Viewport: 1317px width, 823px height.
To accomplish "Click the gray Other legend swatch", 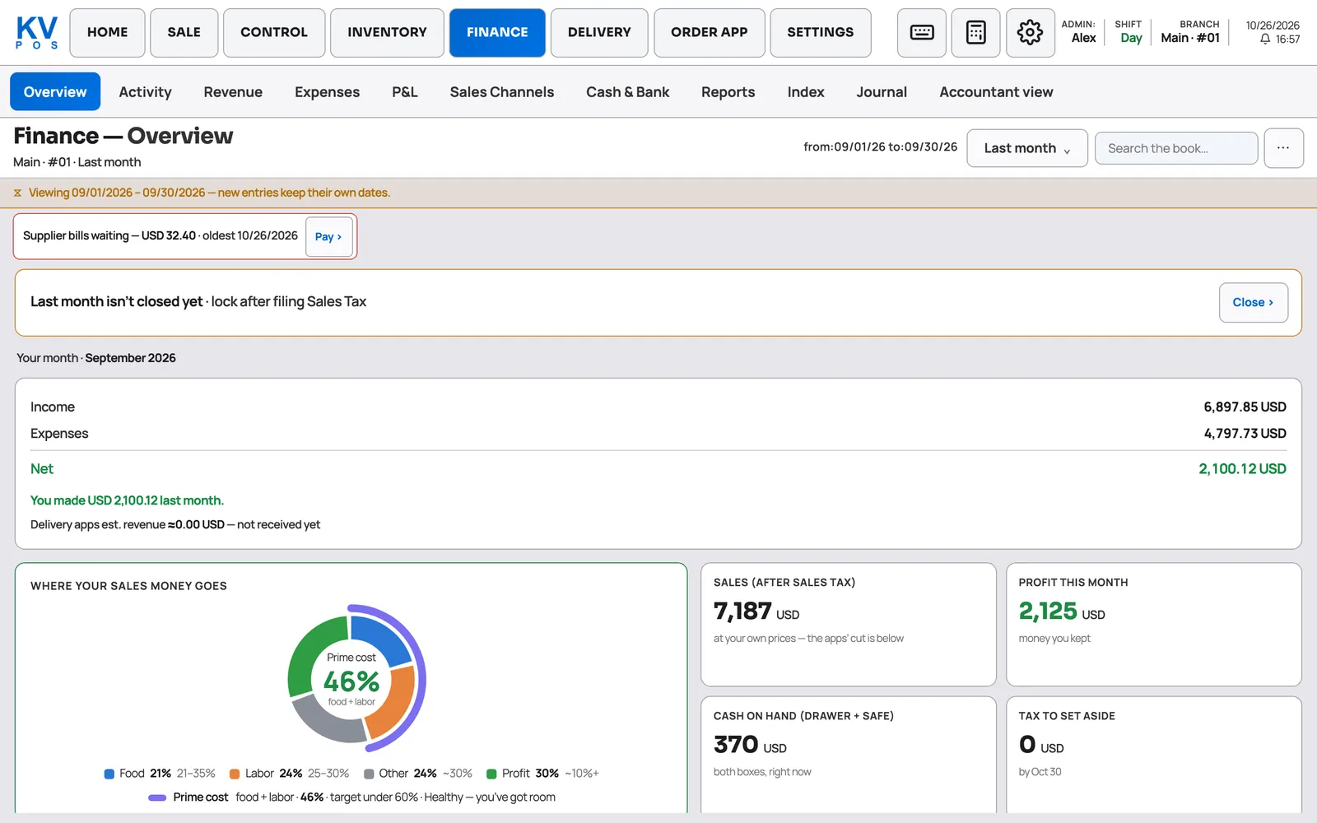I will [370, 774].
